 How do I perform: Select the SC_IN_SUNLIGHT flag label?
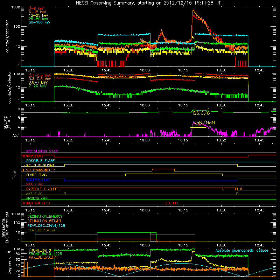[x=40, y=165]
